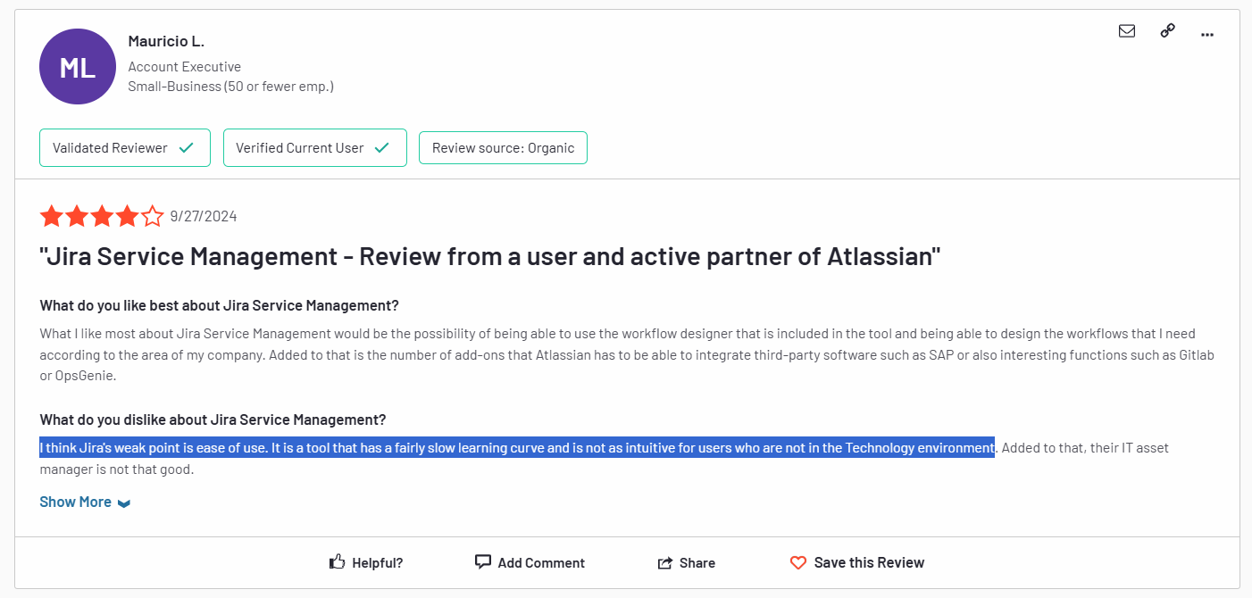
Task: Click the first filled rating star
Action: pyautogui.click(x=51, y=216)
